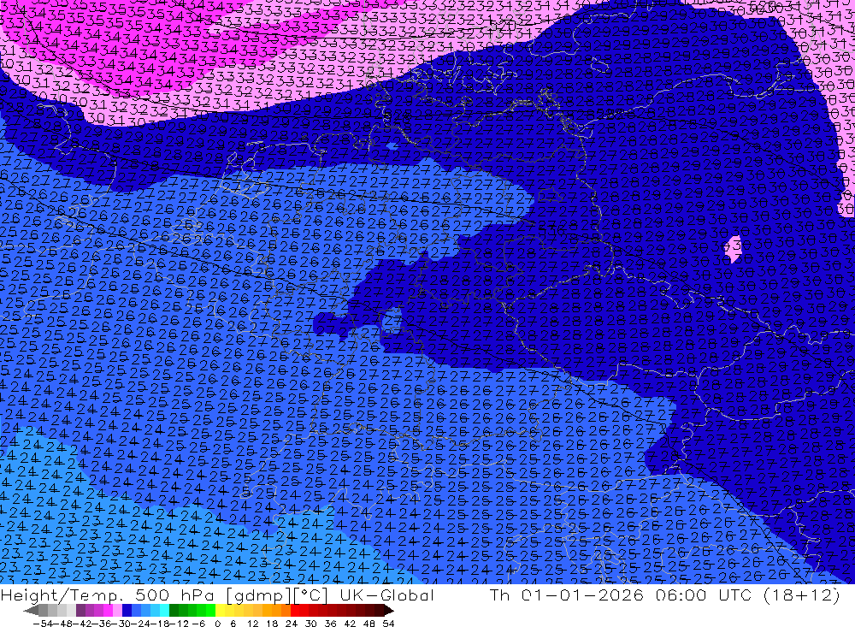This screenshot has height=627, width=855.
Task: Click the '06:00 UTC' time label
Action: [x=705, y=594]
